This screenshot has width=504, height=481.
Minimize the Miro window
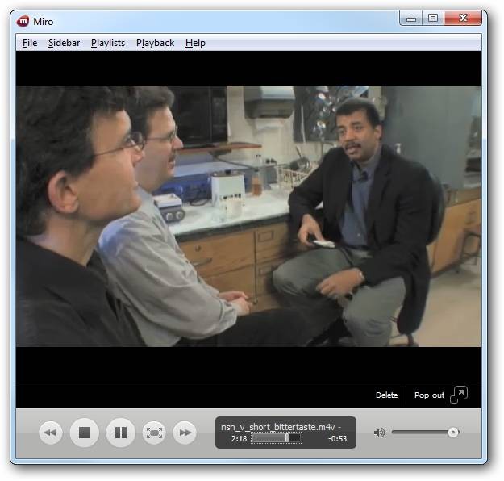point(410,19)
